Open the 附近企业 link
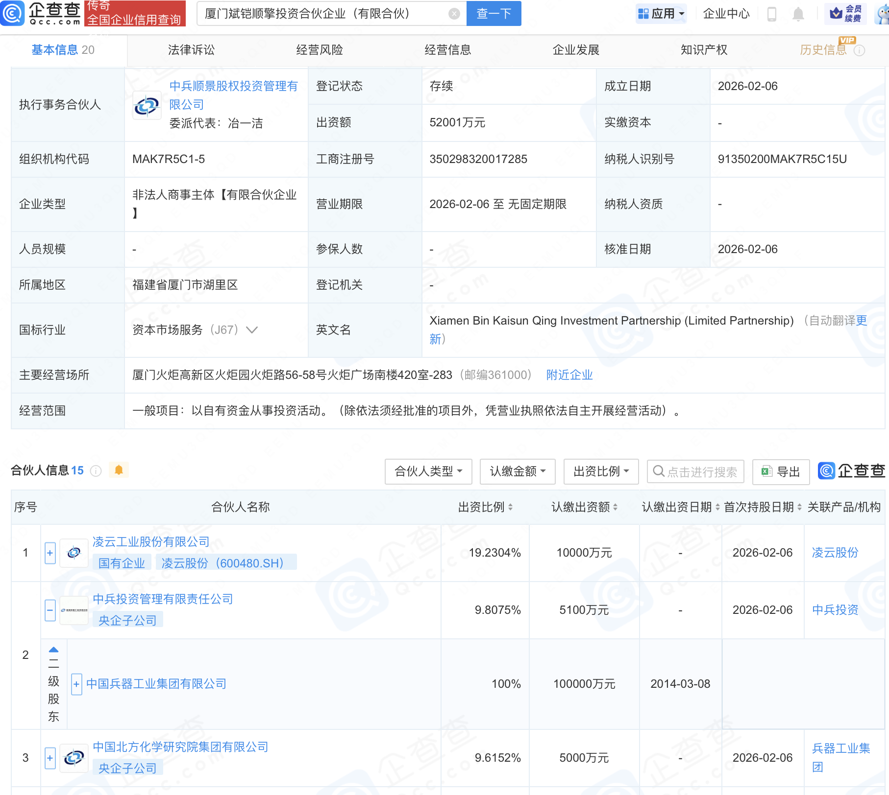Image resolution: width=889 pixels, height=795 pixels. coord(569,375)
